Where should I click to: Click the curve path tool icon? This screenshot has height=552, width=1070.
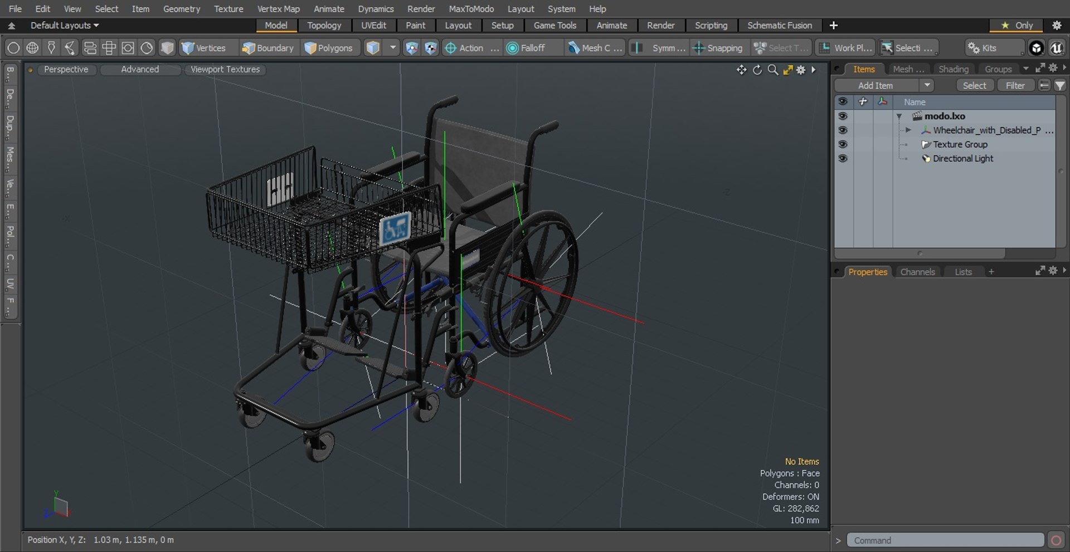pos(70,48)
